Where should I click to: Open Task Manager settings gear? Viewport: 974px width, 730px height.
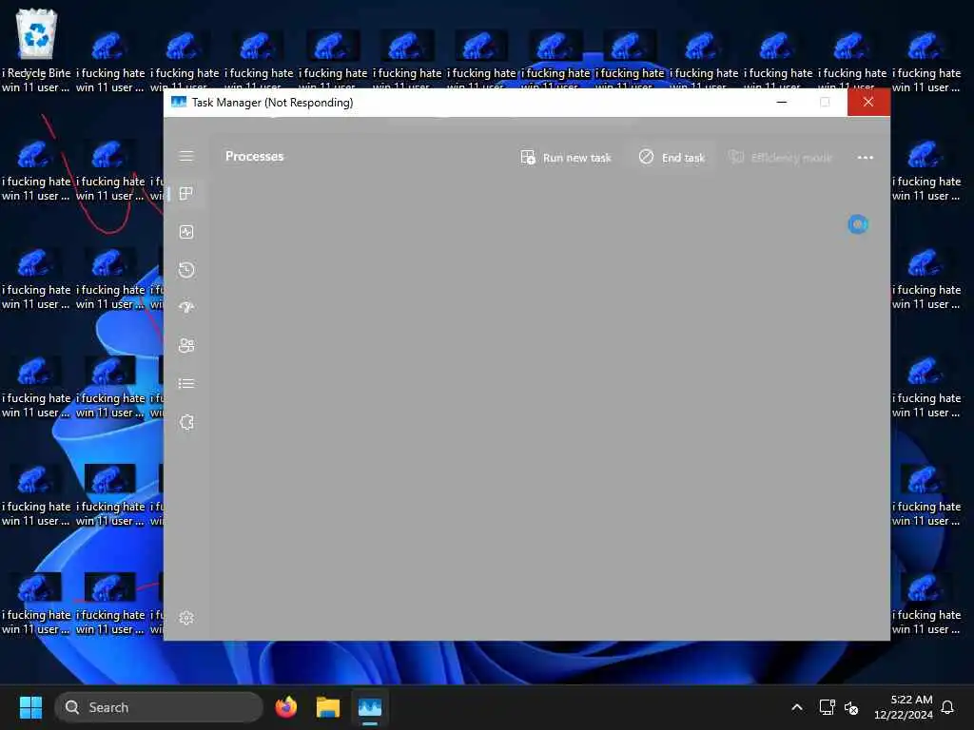click(x=186, y=618)
